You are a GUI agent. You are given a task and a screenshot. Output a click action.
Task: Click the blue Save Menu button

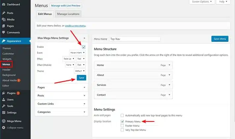click(x=219, y=39)
